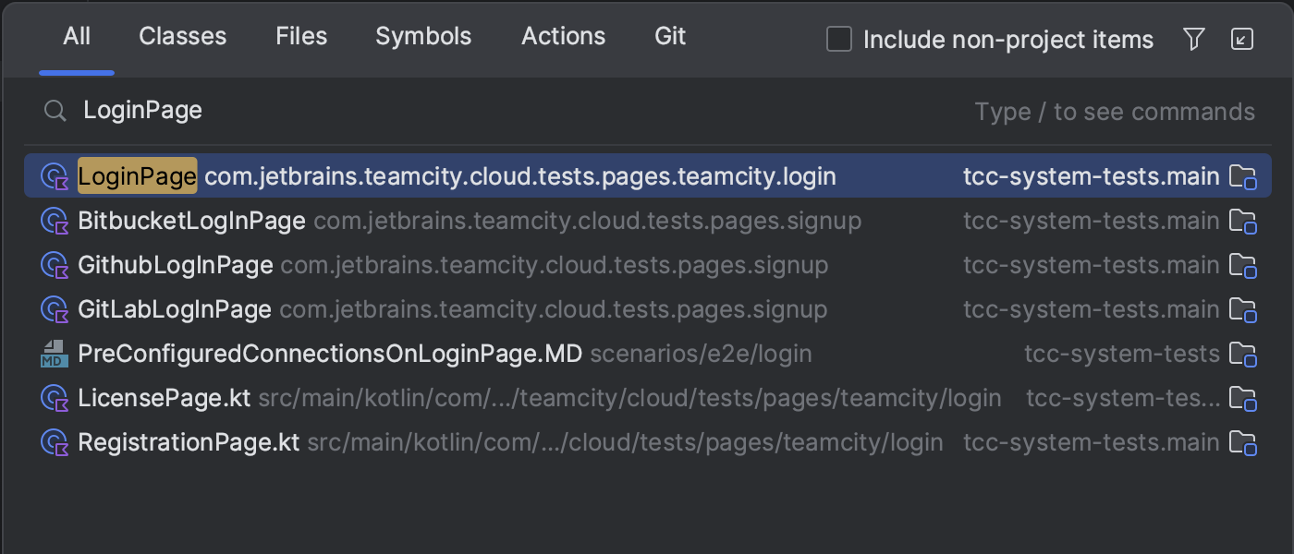Switch to the Actions tab
1294x554 pixels.
pyautogui.click(x=563, y=37)
